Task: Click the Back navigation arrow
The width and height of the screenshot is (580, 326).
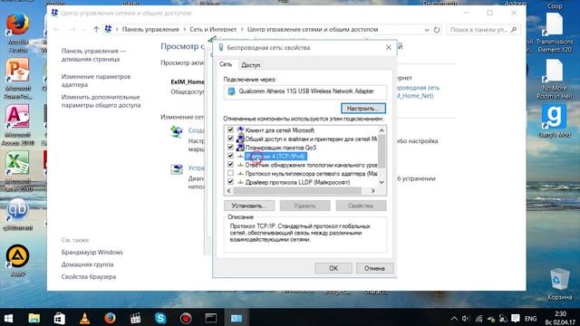Action: click(56, 29)
